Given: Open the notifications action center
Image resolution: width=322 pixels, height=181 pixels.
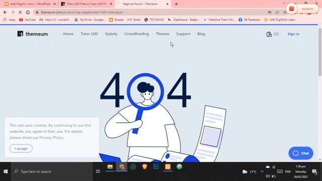Looking at the screenshot, I should [314, 171].
